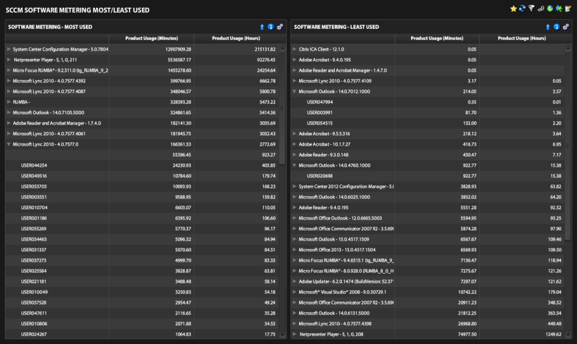577x344 pixels.
Task: Sort Most Used by Product Usage (Minutes) header
Action: tap(151, 38)
